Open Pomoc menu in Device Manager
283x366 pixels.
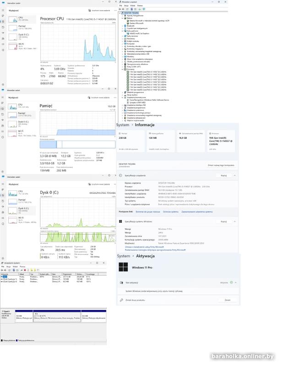pyautogui.click(x=140, y=5)
